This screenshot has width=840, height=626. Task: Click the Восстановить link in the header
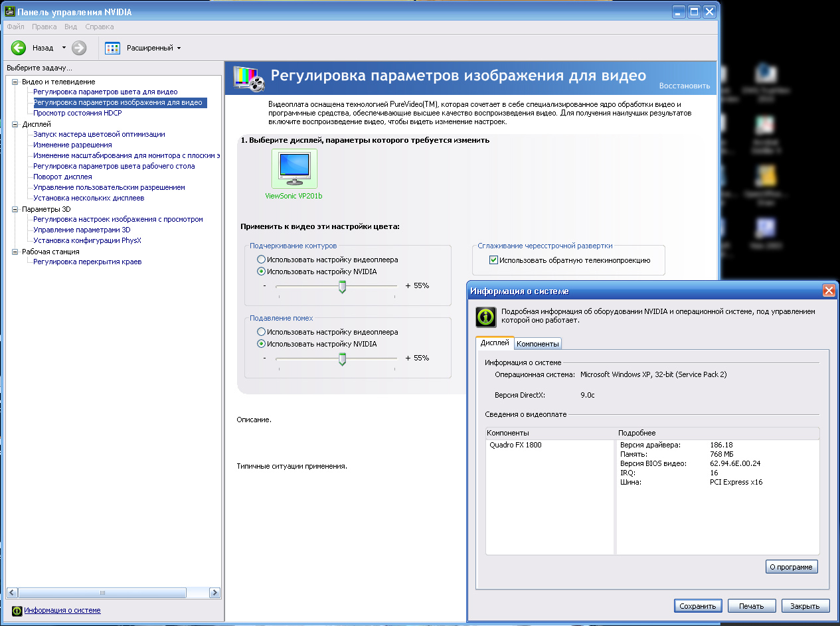685,86
